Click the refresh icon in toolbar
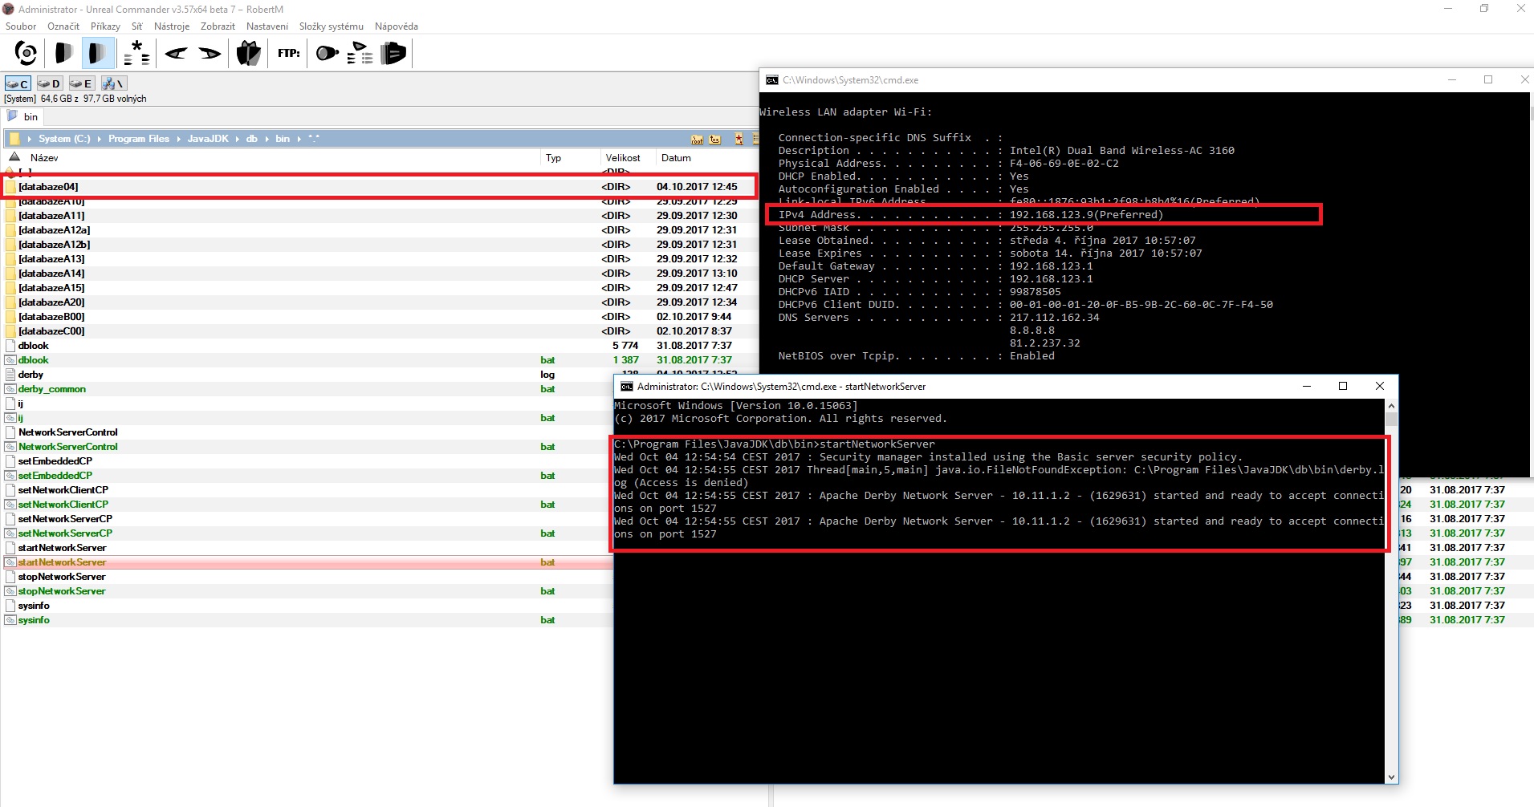 tap(26, 54)
